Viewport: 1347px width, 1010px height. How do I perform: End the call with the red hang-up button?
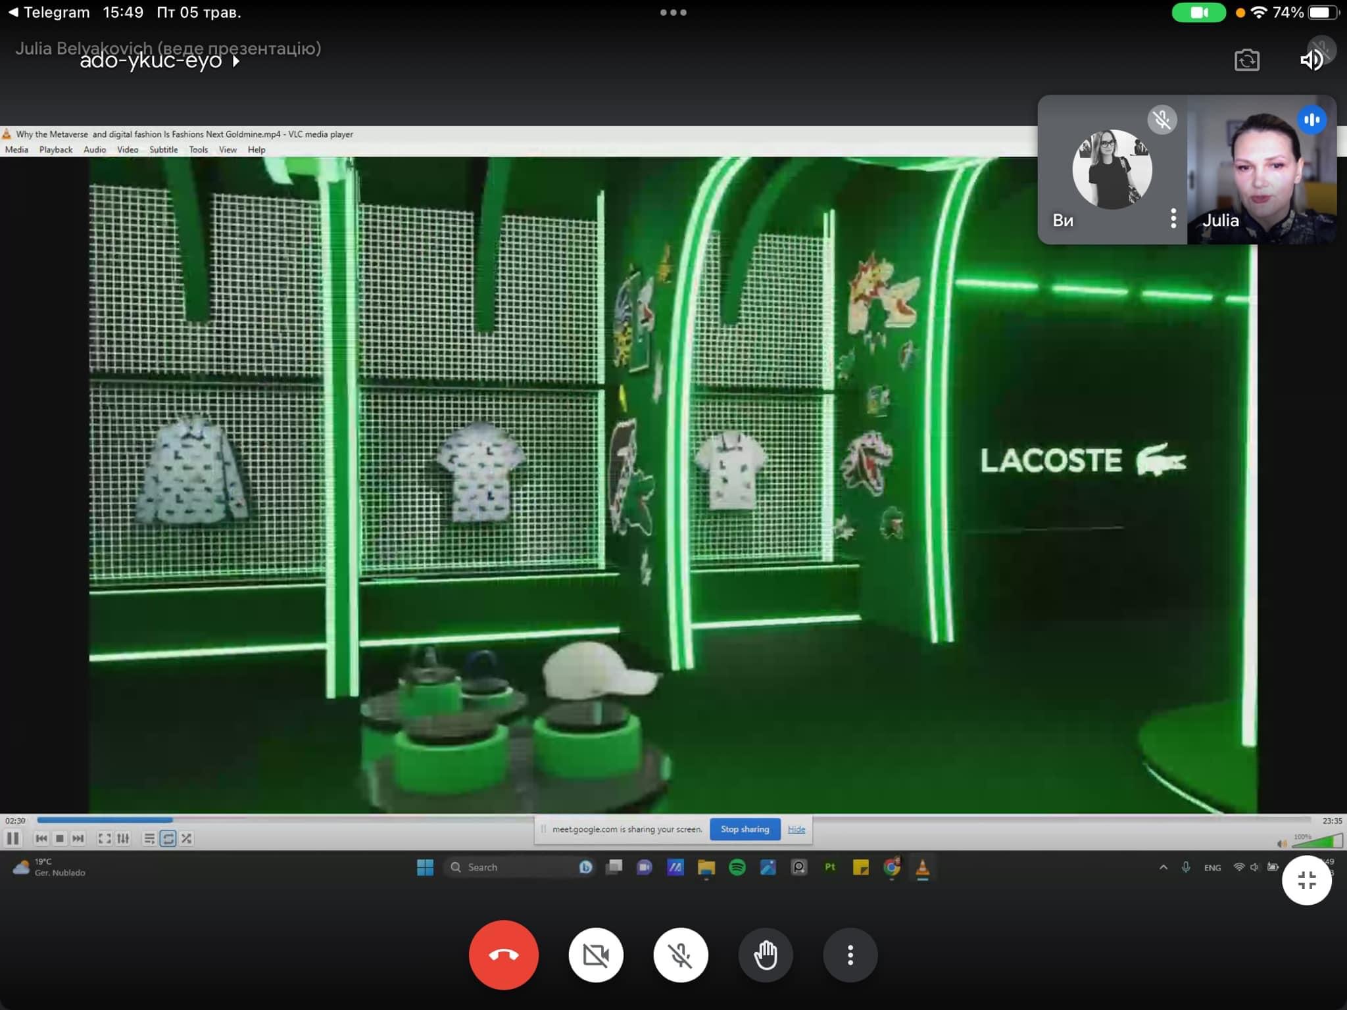coord(503,955)
